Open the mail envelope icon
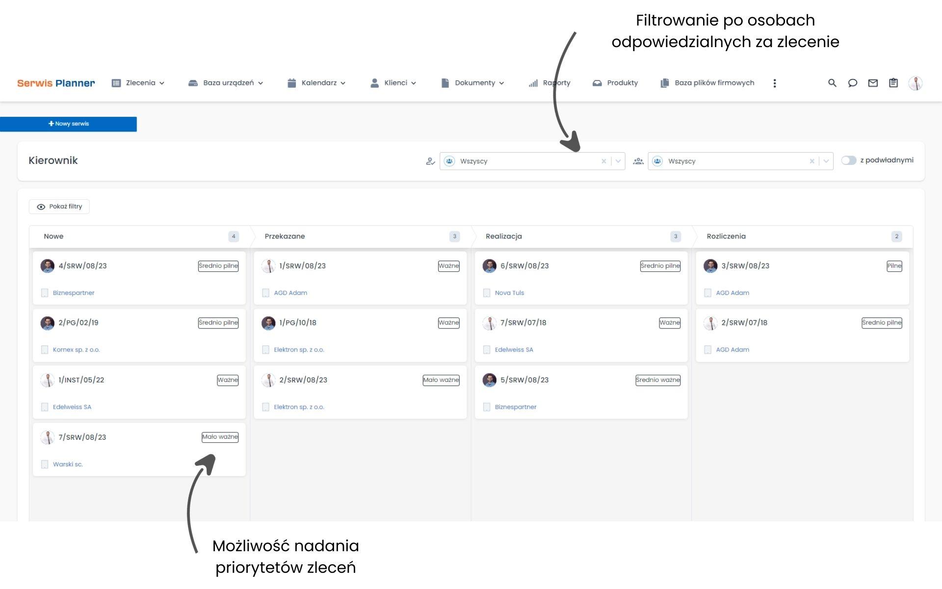 [x=873, y=83]
